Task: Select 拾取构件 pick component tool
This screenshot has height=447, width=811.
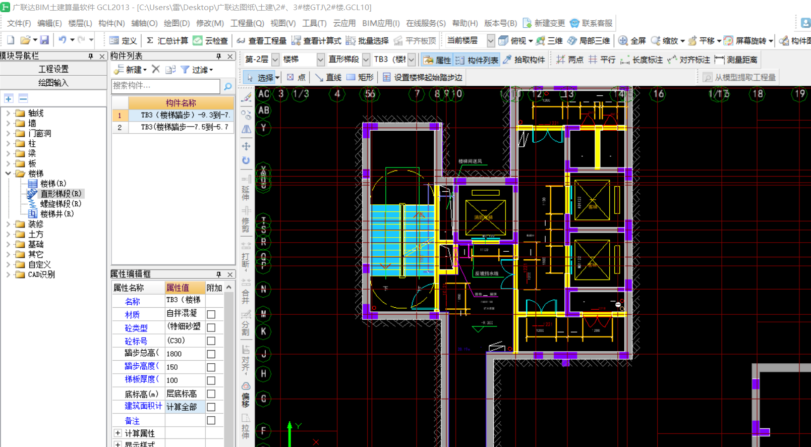Action: click(x=524, y=60)
